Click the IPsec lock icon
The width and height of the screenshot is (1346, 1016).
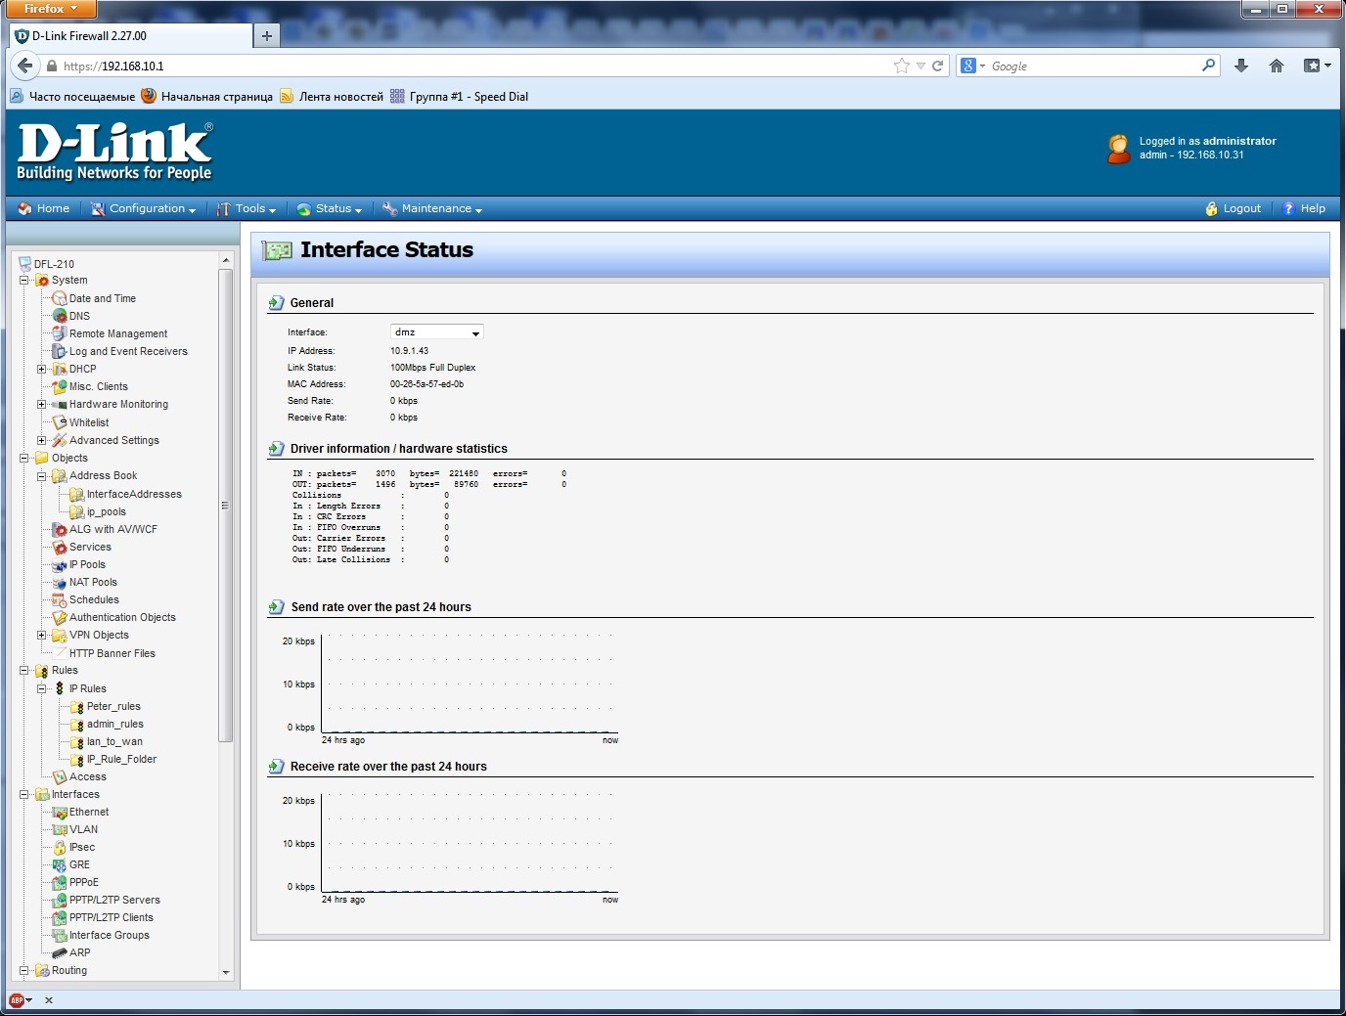pos(60,847)
